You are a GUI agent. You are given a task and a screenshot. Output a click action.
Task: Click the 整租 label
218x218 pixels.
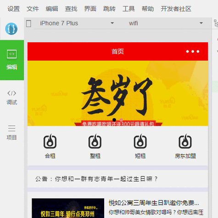click(x=95, y=156)
